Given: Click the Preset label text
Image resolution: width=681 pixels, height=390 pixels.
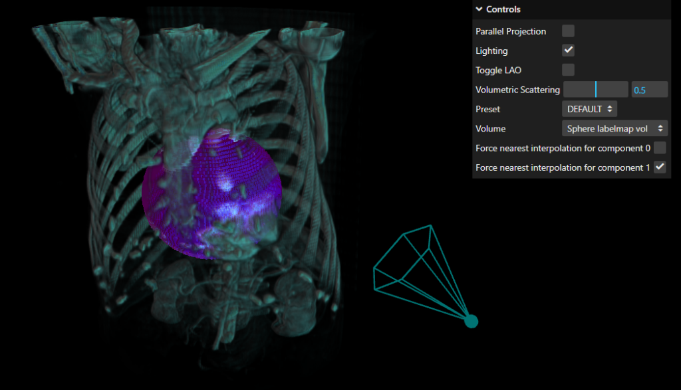Looking at the screenshot, I should click(487, 109).
